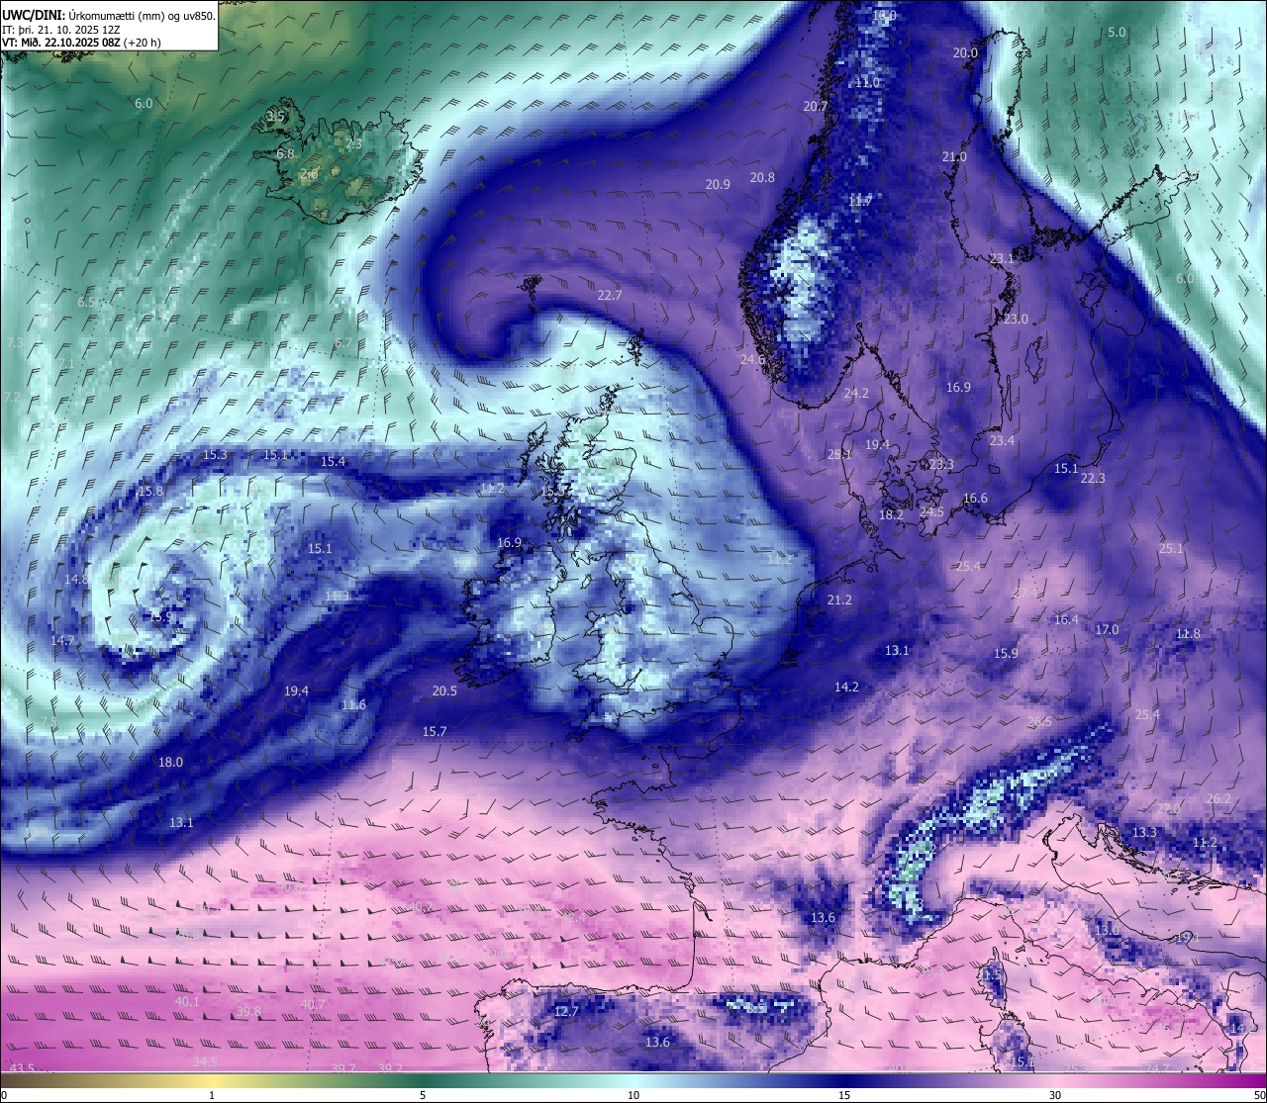Screen dimensions: 1267x1103
Task: Click the 21.2 value label
Action: point(839,599)
